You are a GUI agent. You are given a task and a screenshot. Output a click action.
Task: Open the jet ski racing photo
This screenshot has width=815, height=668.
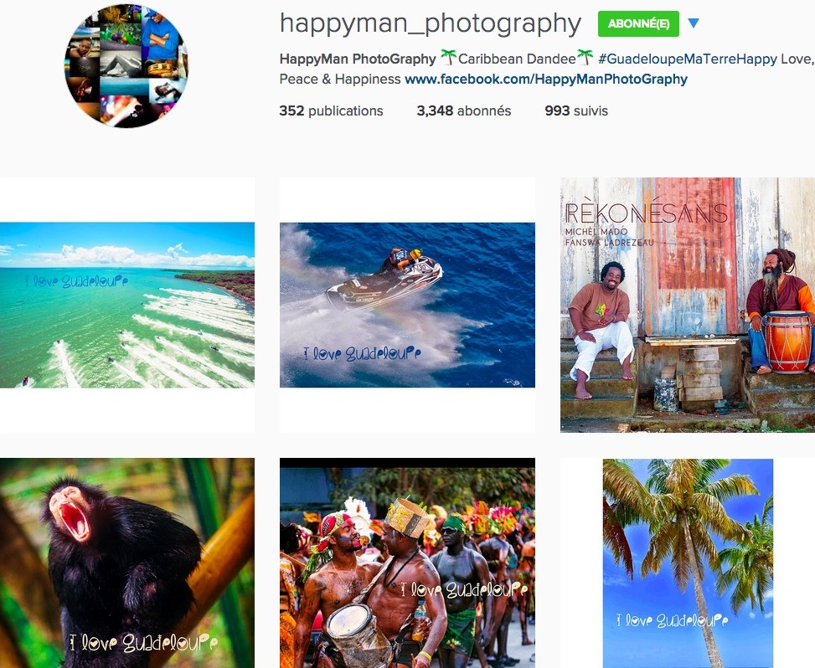[407, 305]
